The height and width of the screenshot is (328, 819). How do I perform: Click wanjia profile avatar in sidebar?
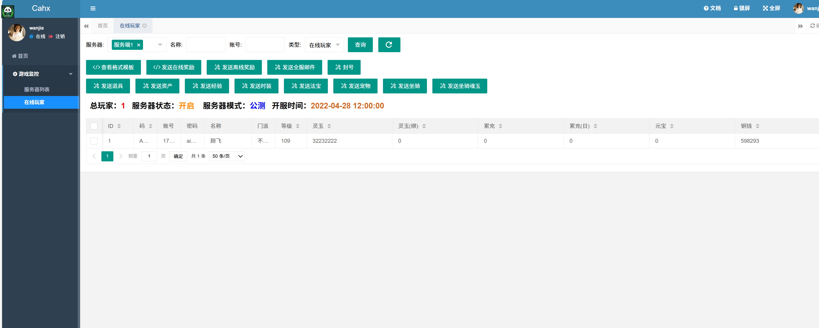(x=17, y=32)
